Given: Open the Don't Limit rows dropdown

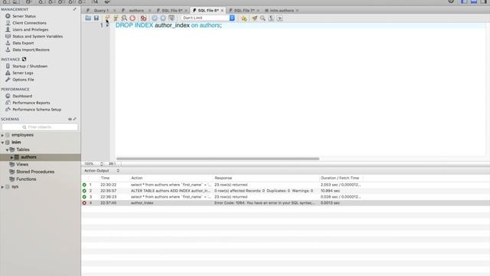Looking at the screenshot, I should (208, 18).
